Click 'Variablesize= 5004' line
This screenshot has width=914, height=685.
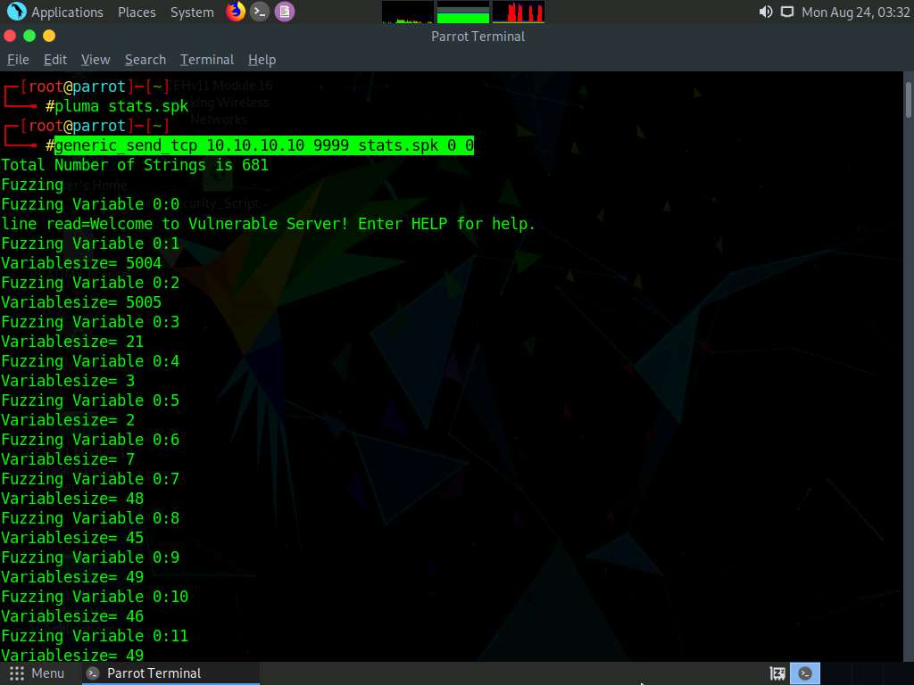click(x=81, y=263)
